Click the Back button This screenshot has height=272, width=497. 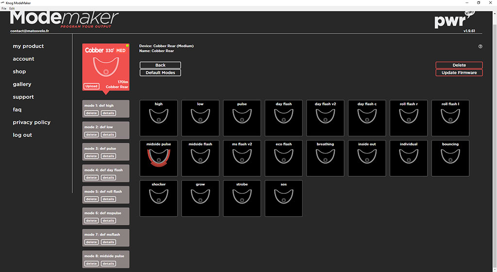tap(160, 65)
